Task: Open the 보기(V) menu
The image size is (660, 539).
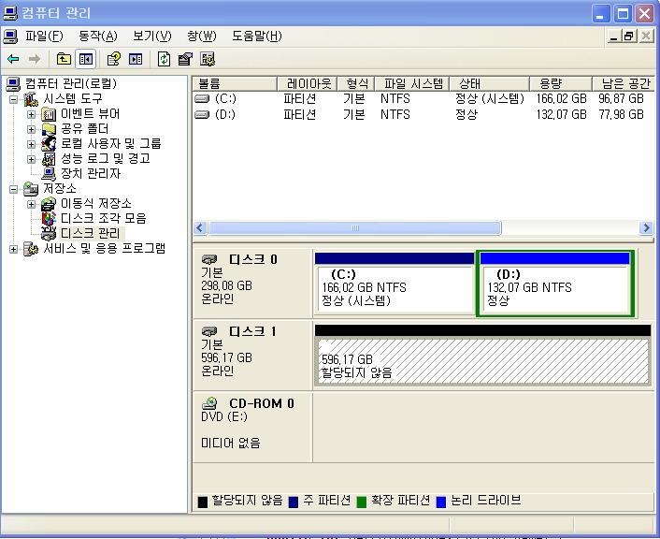Action: click(152, 36)
